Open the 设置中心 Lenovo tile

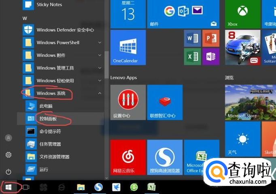tap(128, 102)
